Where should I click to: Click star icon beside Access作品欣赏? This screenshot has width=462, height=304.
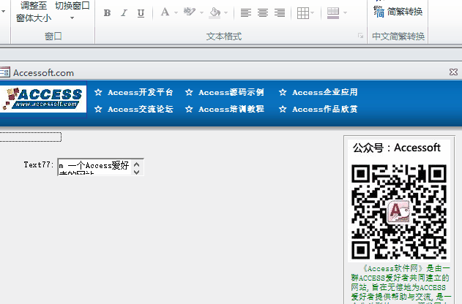[x=283, y=109]
